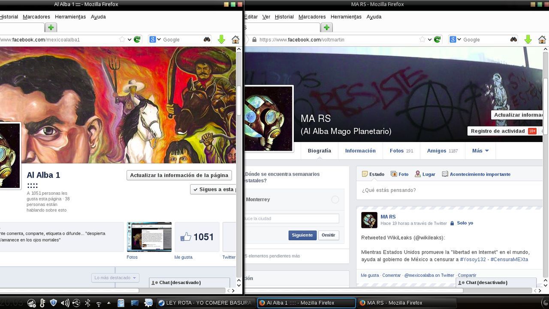The height and width of the screenshot is (309, 549).
Task: Click the MA RS author name on the post
Action: [388, 217]
